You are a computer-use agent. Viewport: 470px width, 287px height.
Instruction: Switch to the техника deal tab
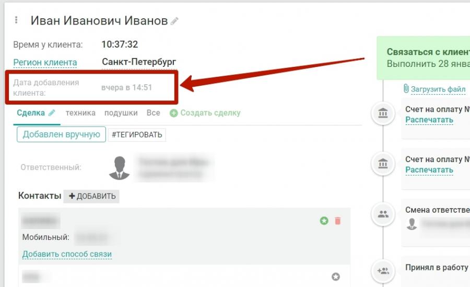point(80,113)
